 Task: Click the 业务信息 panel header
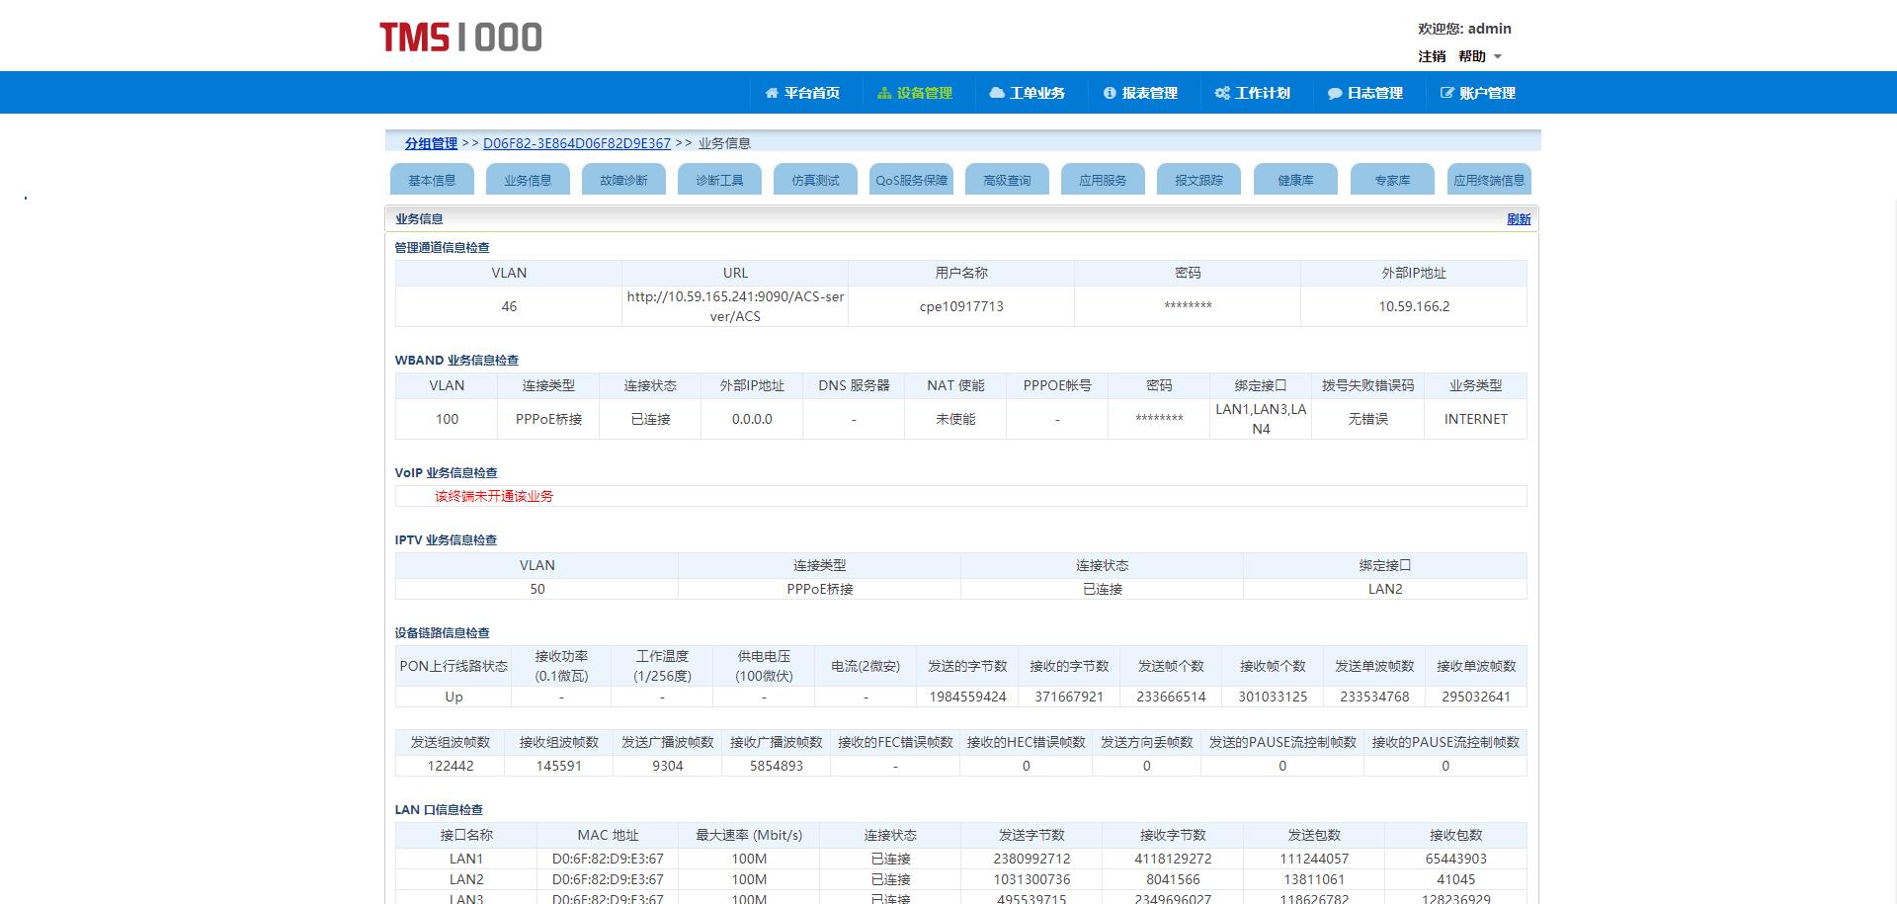coord(961,219)
